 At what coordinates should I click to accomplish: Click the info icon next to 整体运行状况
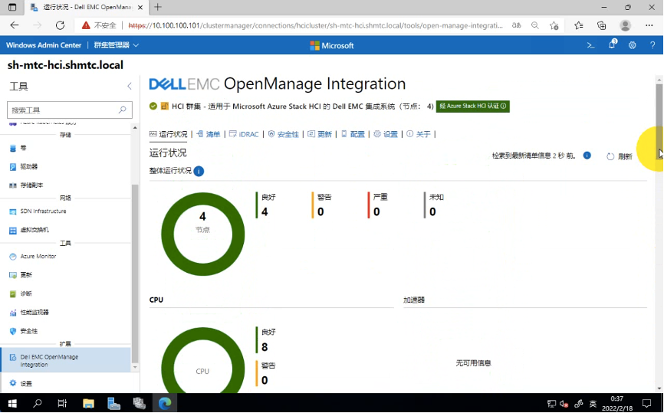tap(199, 171)
